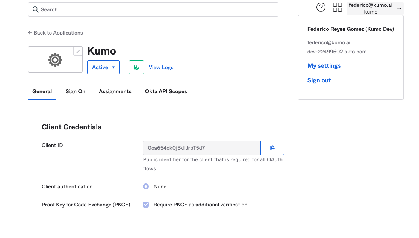Image resolution: width=419 pixels, height=238 pixels.
Task: Click the Client Credentials heading
Action: [71, 127]
